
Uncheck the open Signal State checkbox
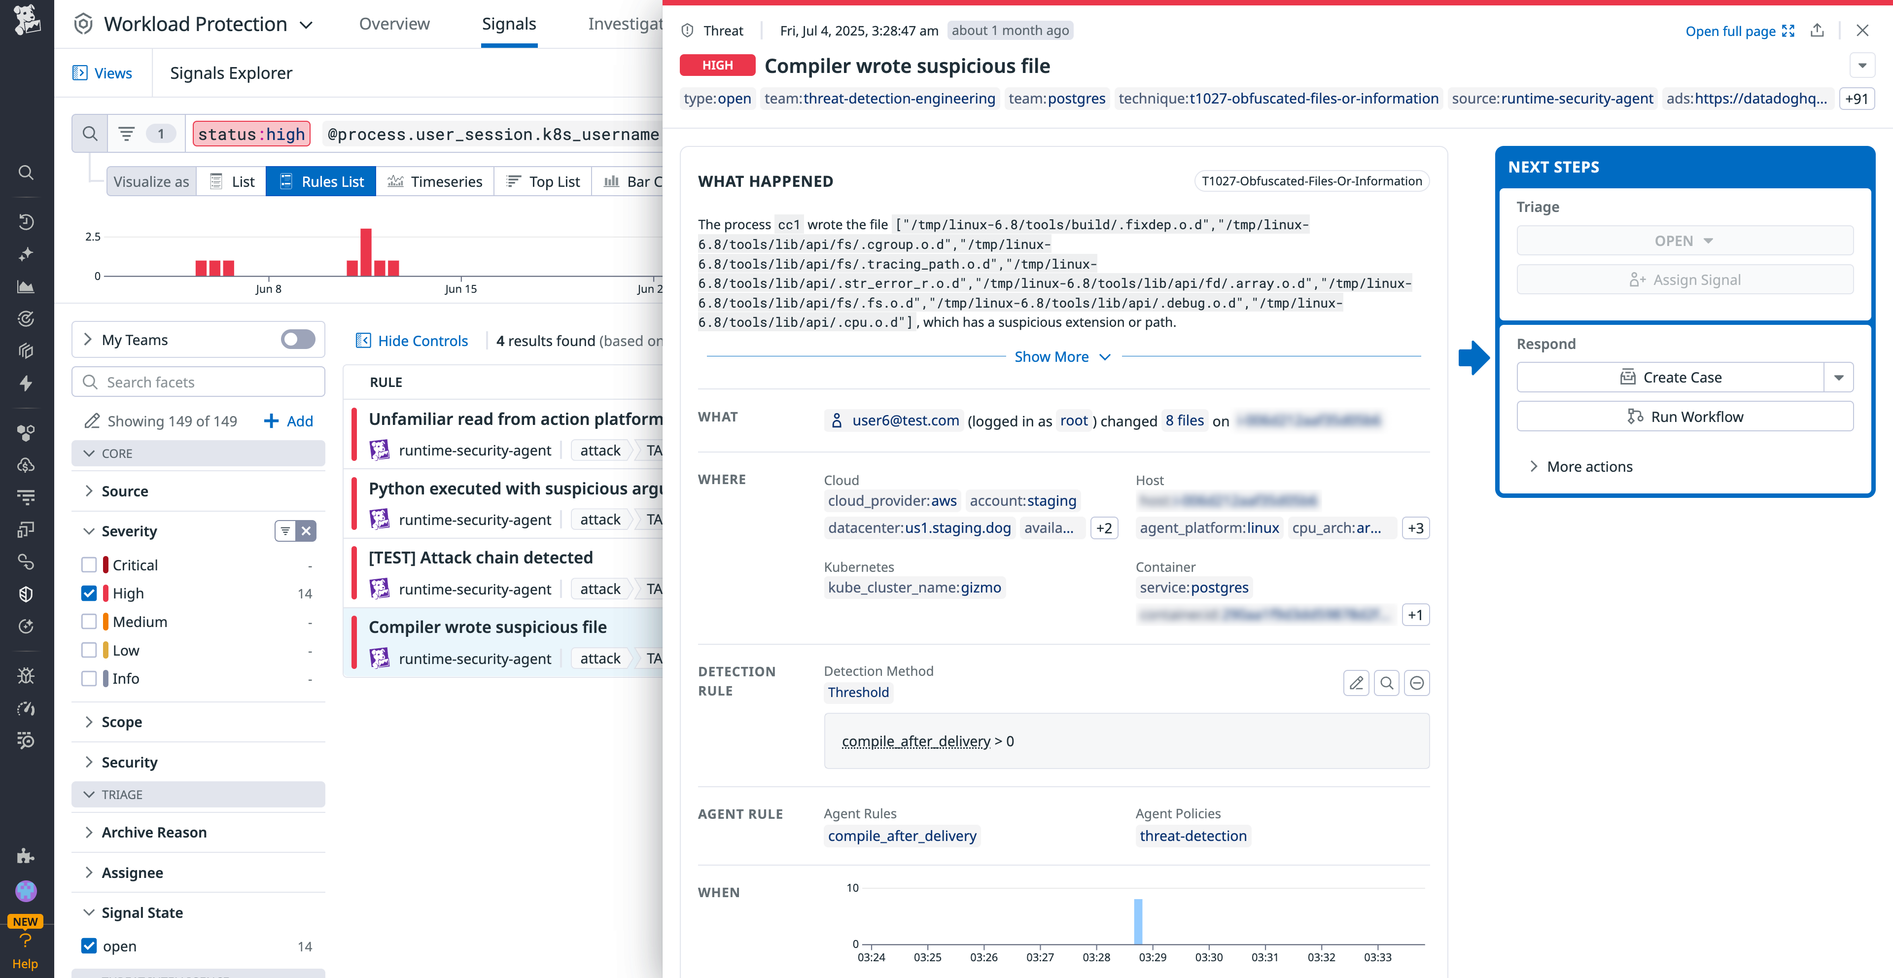[x=89, y=945]
